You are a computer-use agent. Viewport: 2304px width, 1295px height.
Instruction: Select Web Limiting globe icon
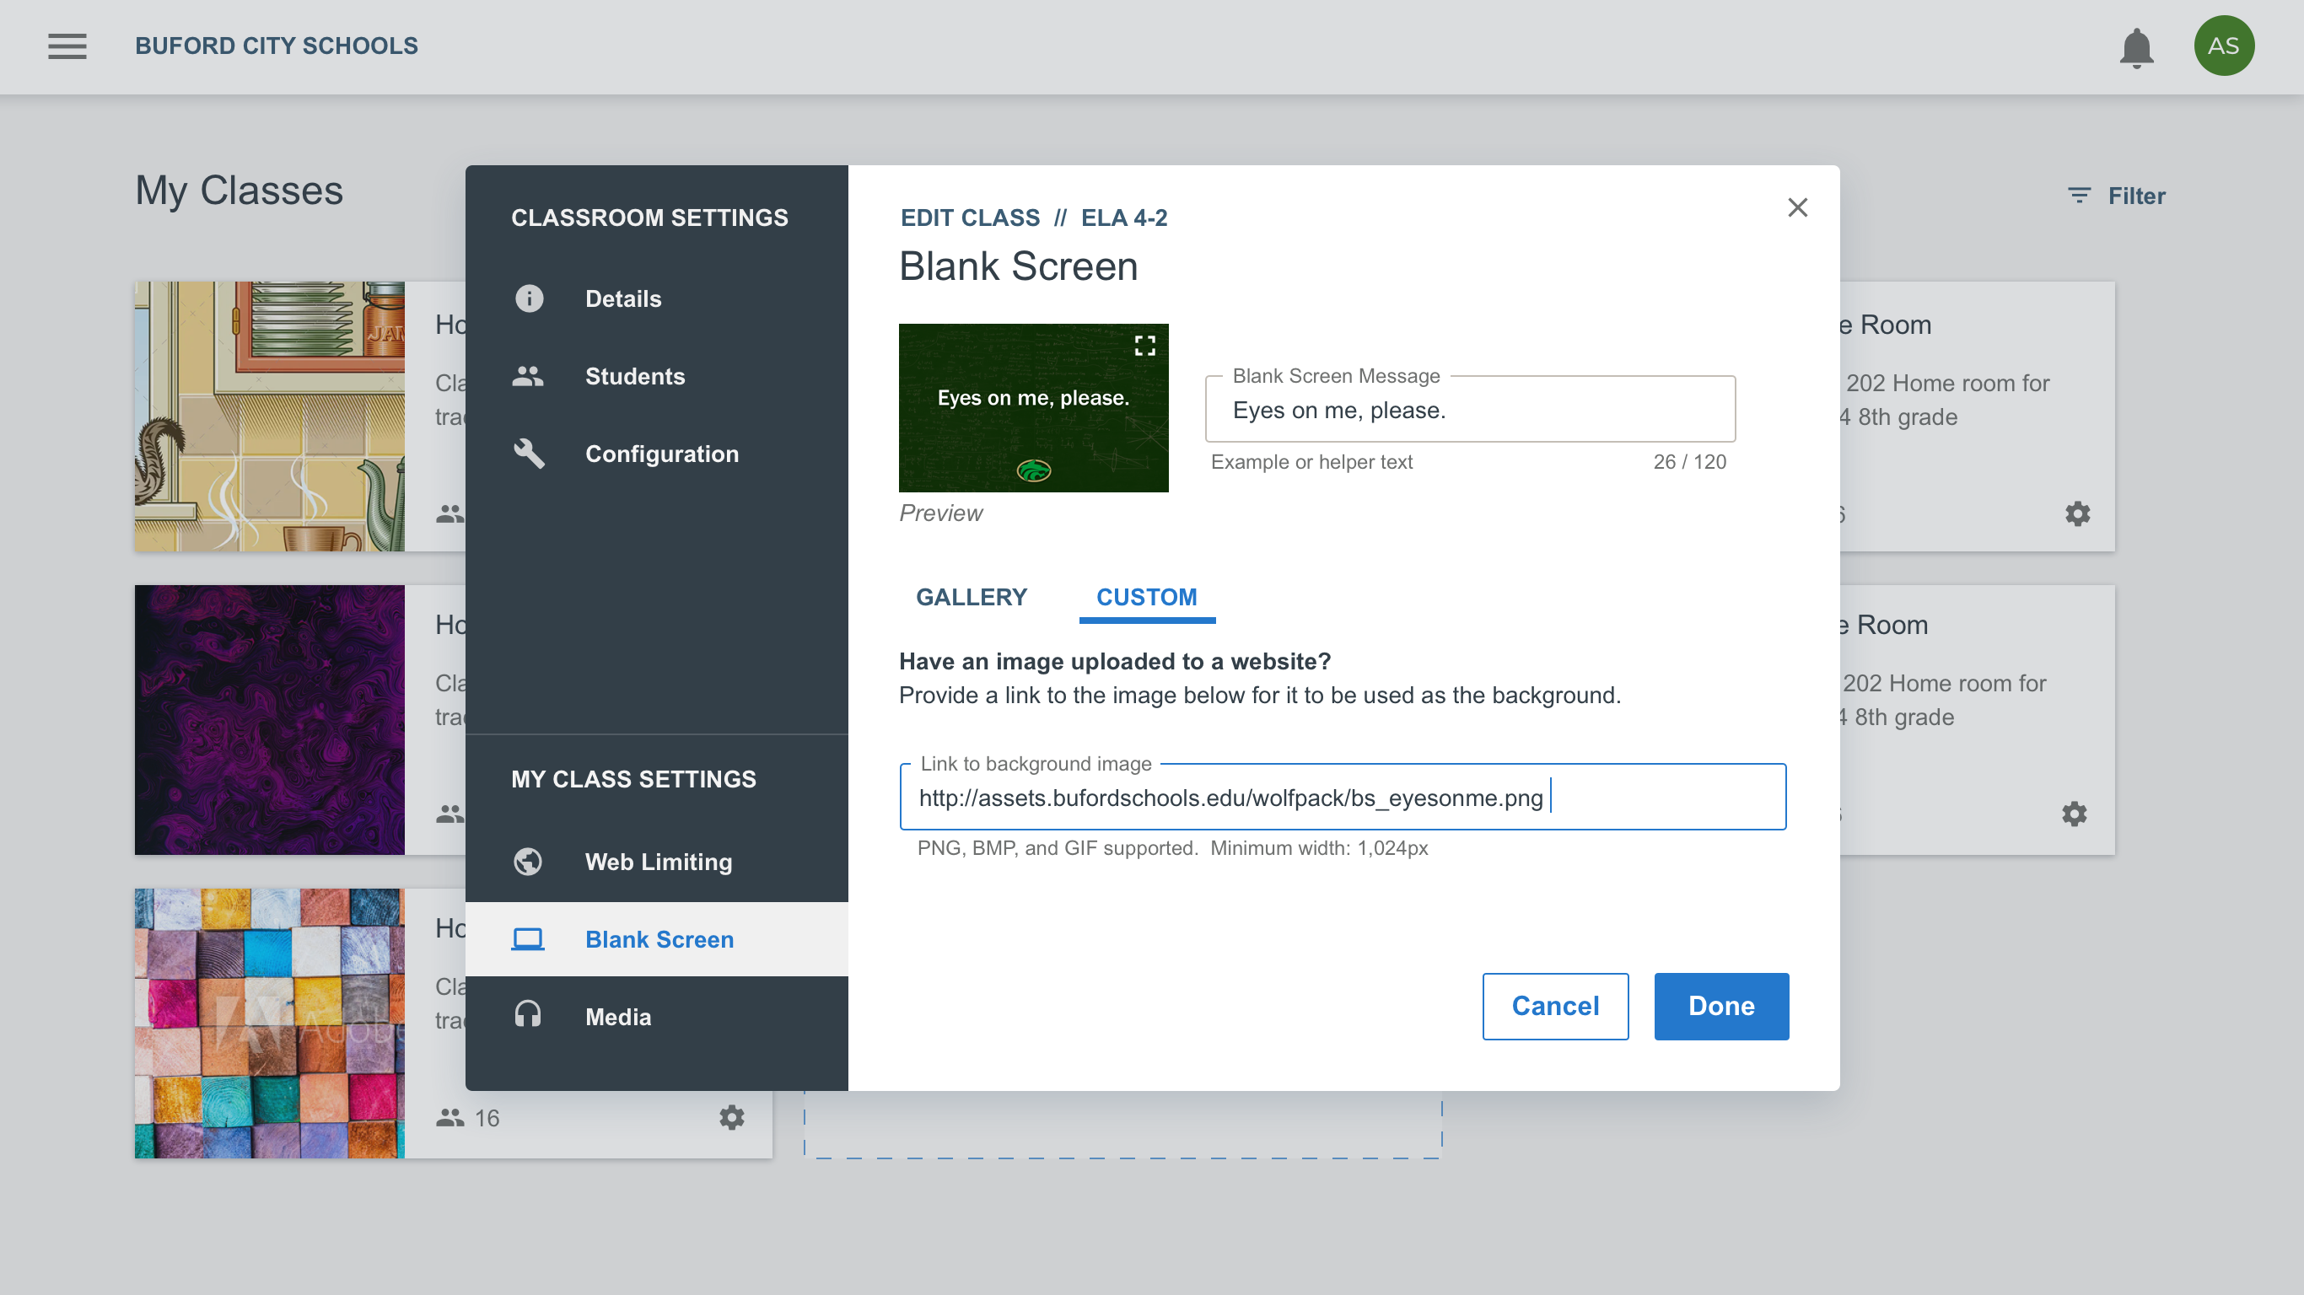(529, 862)
